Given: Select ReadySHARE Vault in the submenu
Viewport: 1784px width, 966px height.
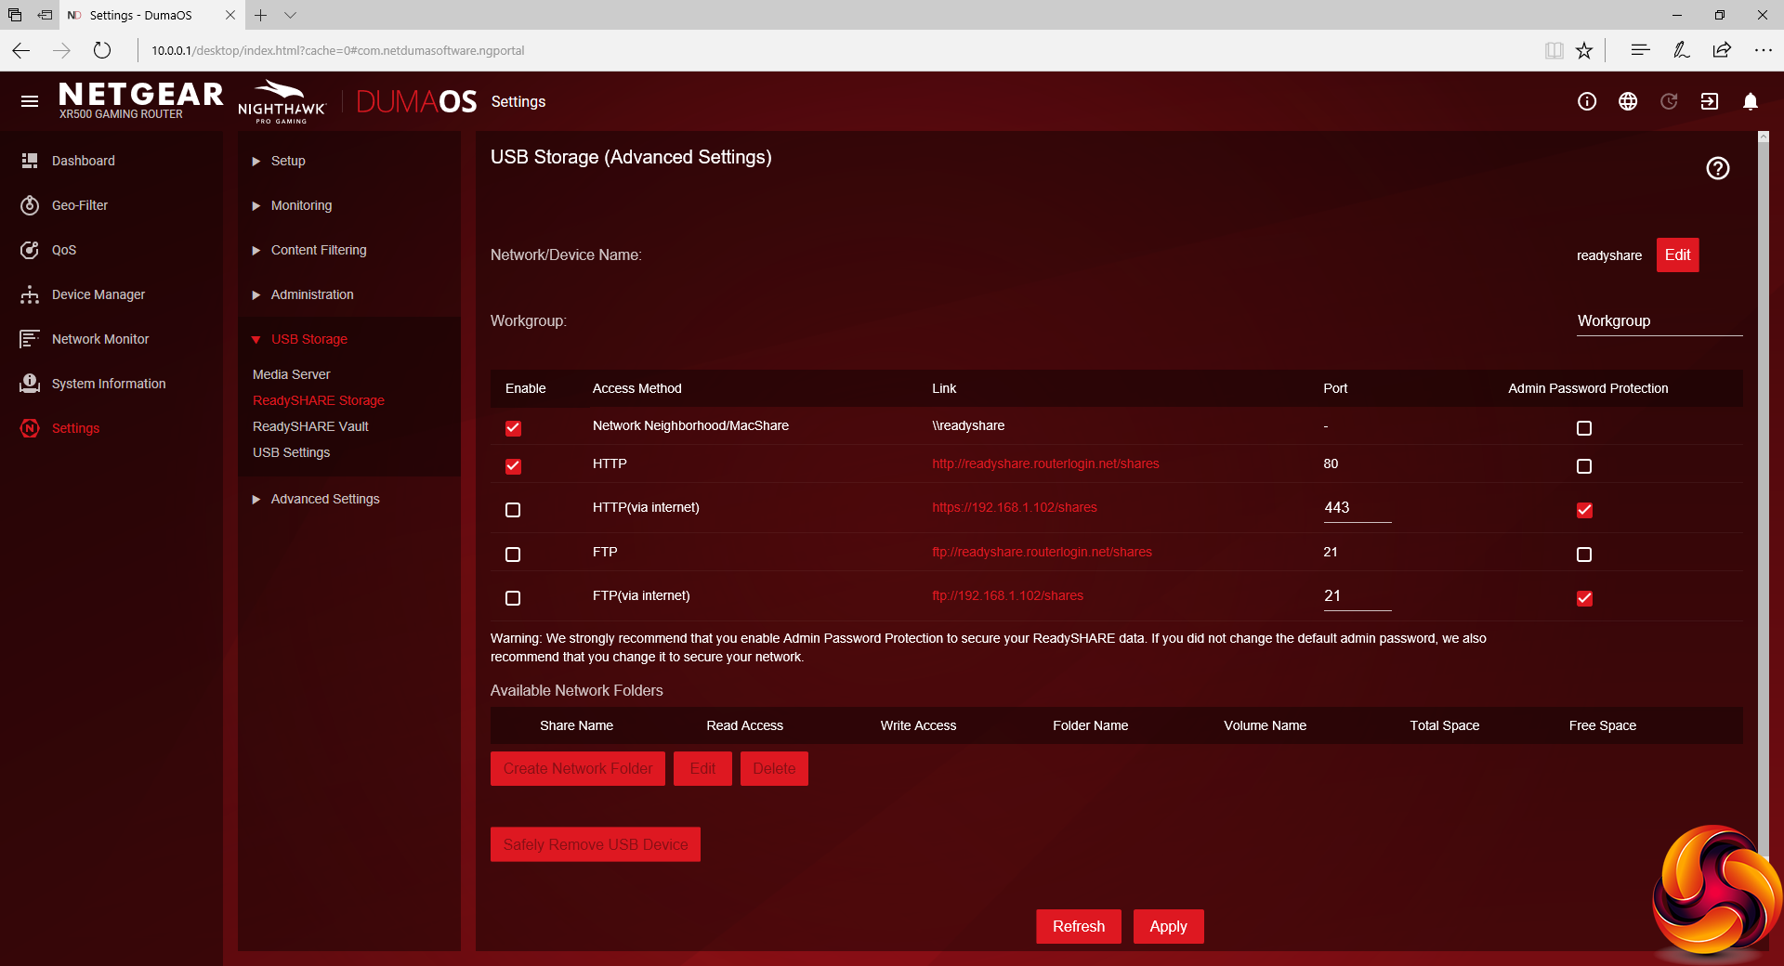Looking at the screenshot, I should (x=310, y=426).
